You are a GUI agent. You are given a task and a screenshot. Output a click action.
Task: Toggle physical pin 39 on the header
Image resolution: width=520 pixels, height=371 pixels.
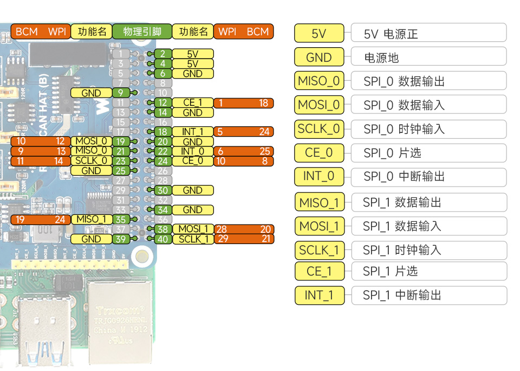[120, 239]
